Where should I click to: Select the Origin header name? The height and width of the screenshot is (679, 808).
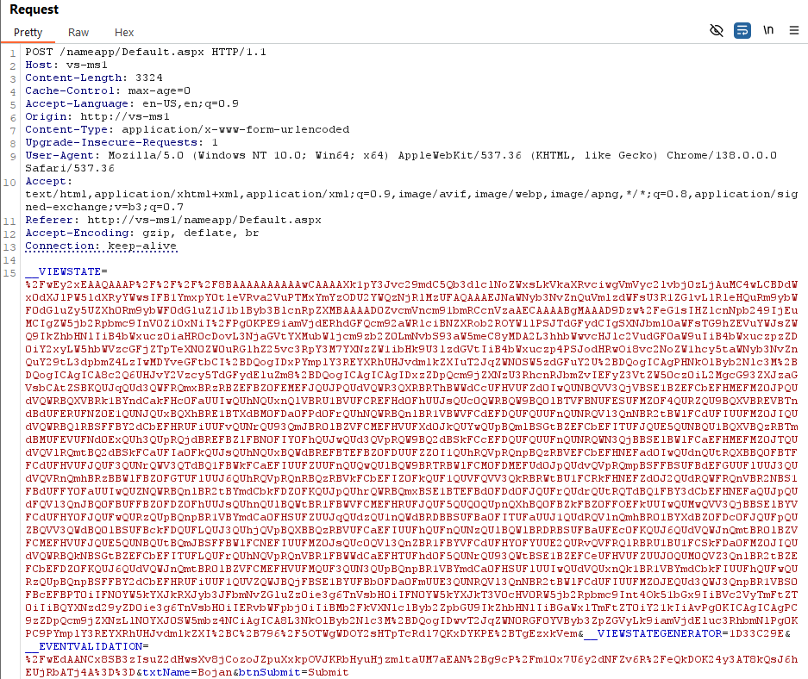(46, 116)
